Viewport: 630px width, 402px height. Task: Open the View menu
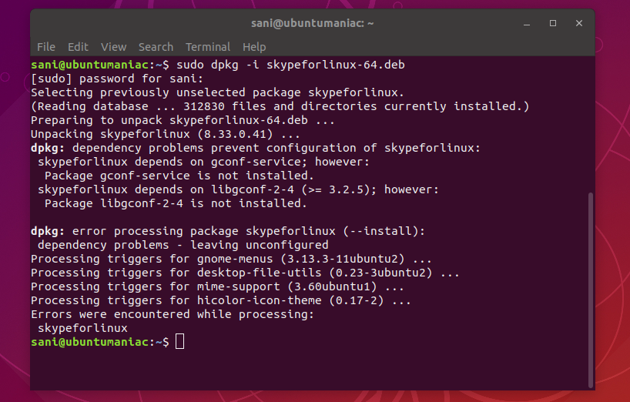(x=113, y=47)
